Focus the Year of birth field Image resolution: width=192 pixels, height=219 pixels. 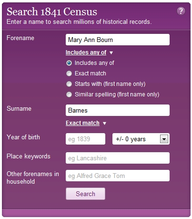pyautogui.click(x=85, y=139)
